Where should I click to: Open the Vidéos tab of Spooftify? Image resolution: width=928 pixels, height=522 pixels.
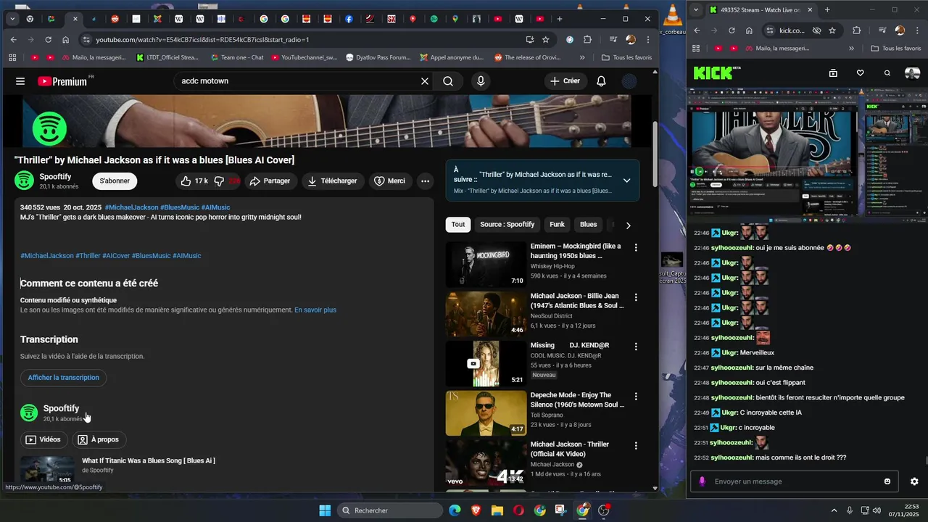click(43, 439)
